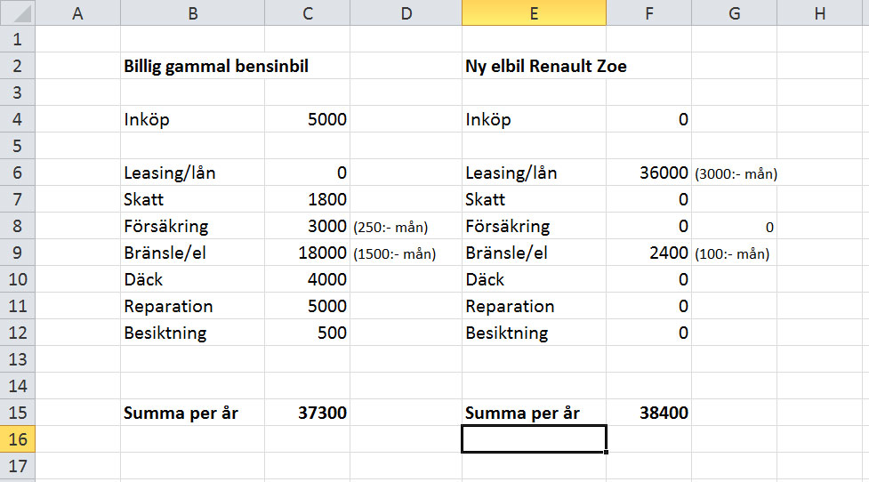Click the 'Inköp' cell with value 5000
The width and height of the screenshot is (869, 482).
[307, 119]
